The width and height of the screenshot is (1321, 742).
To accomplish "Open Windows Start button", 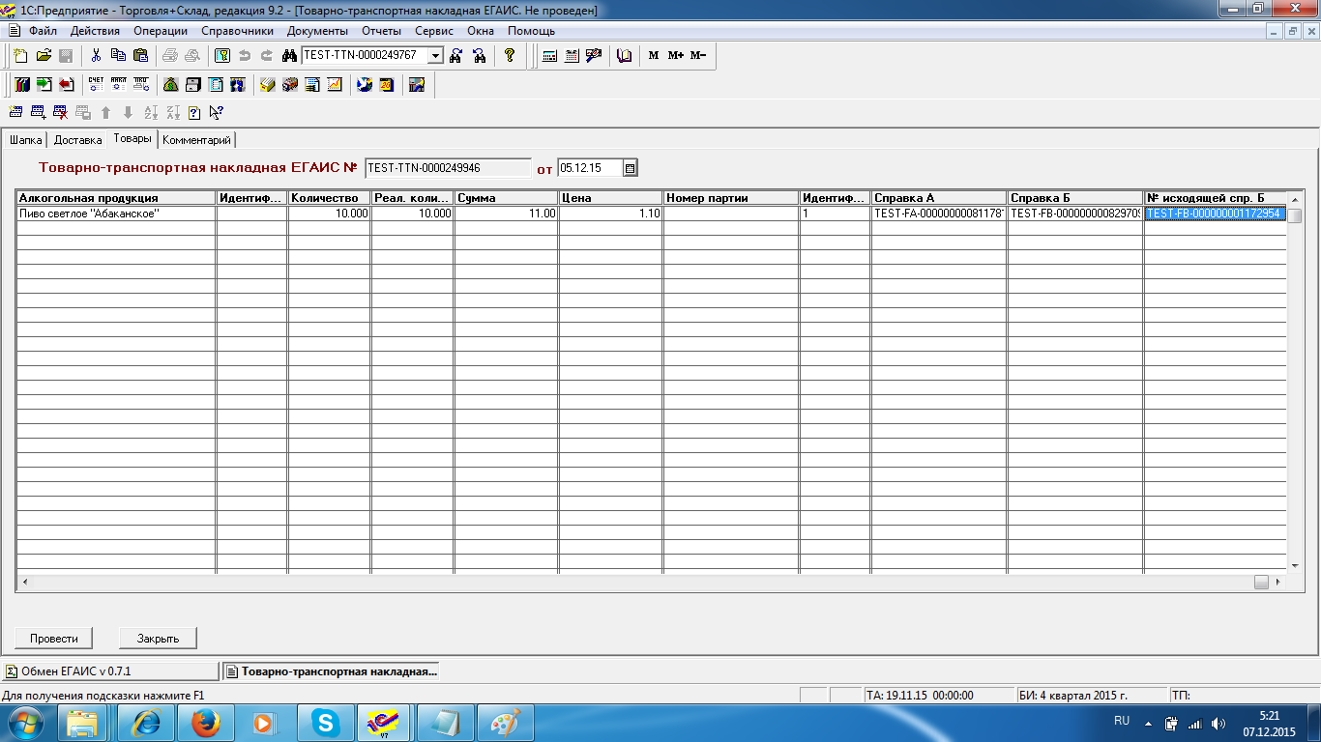I will 24,723.
